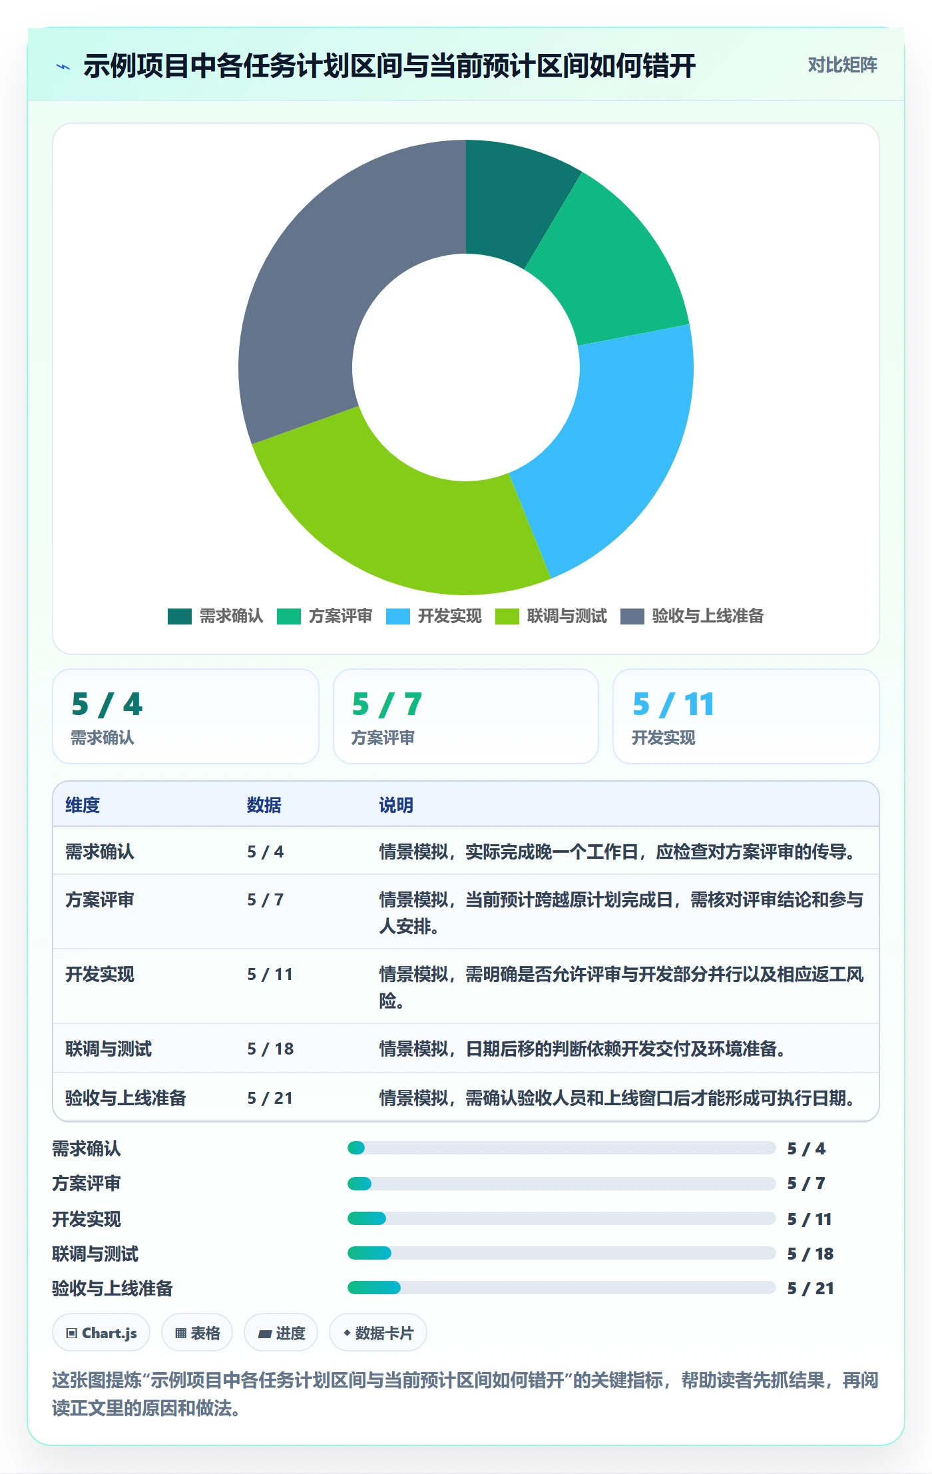Open the 5 / 4 需求确认 data card
This screenshot has width=932, height=1474.
[186, 716]
